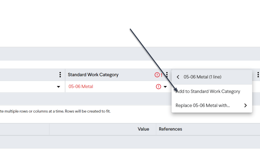The image size is (260, 150).
Task: Click the blank header cell left of Value
Action: coord(25,129)
